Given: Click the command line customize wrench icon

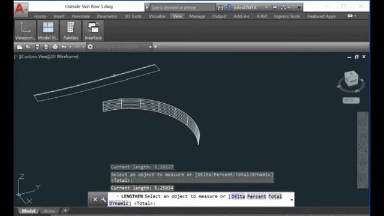Looking at the screenshot, I should [x=103, y=199].
